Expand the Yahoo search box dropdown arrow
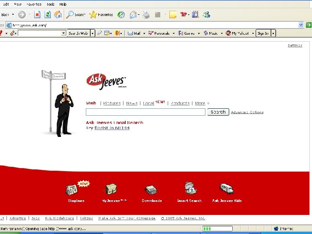The height and width of the screenshot is (234, 312). (63, 33)
